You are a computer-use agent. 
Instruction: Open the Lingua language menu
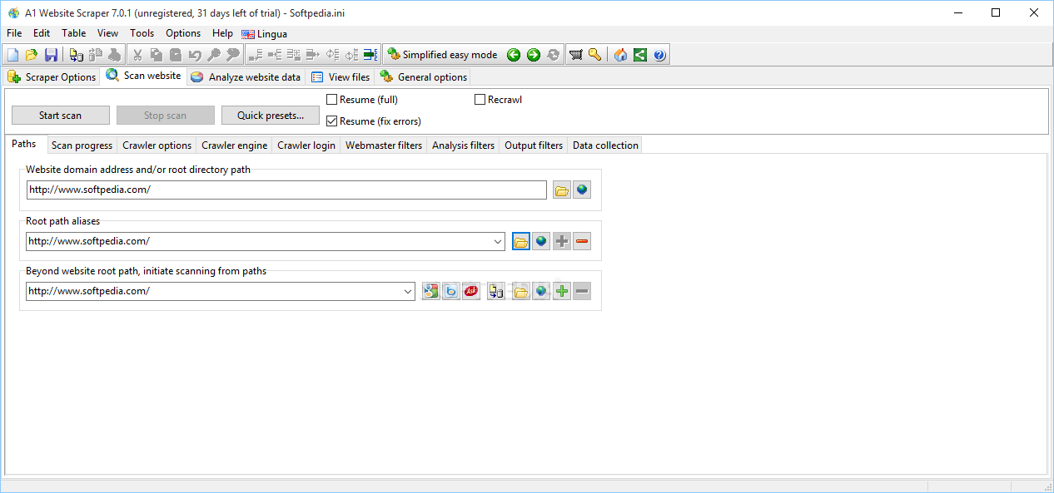point(265,34)
